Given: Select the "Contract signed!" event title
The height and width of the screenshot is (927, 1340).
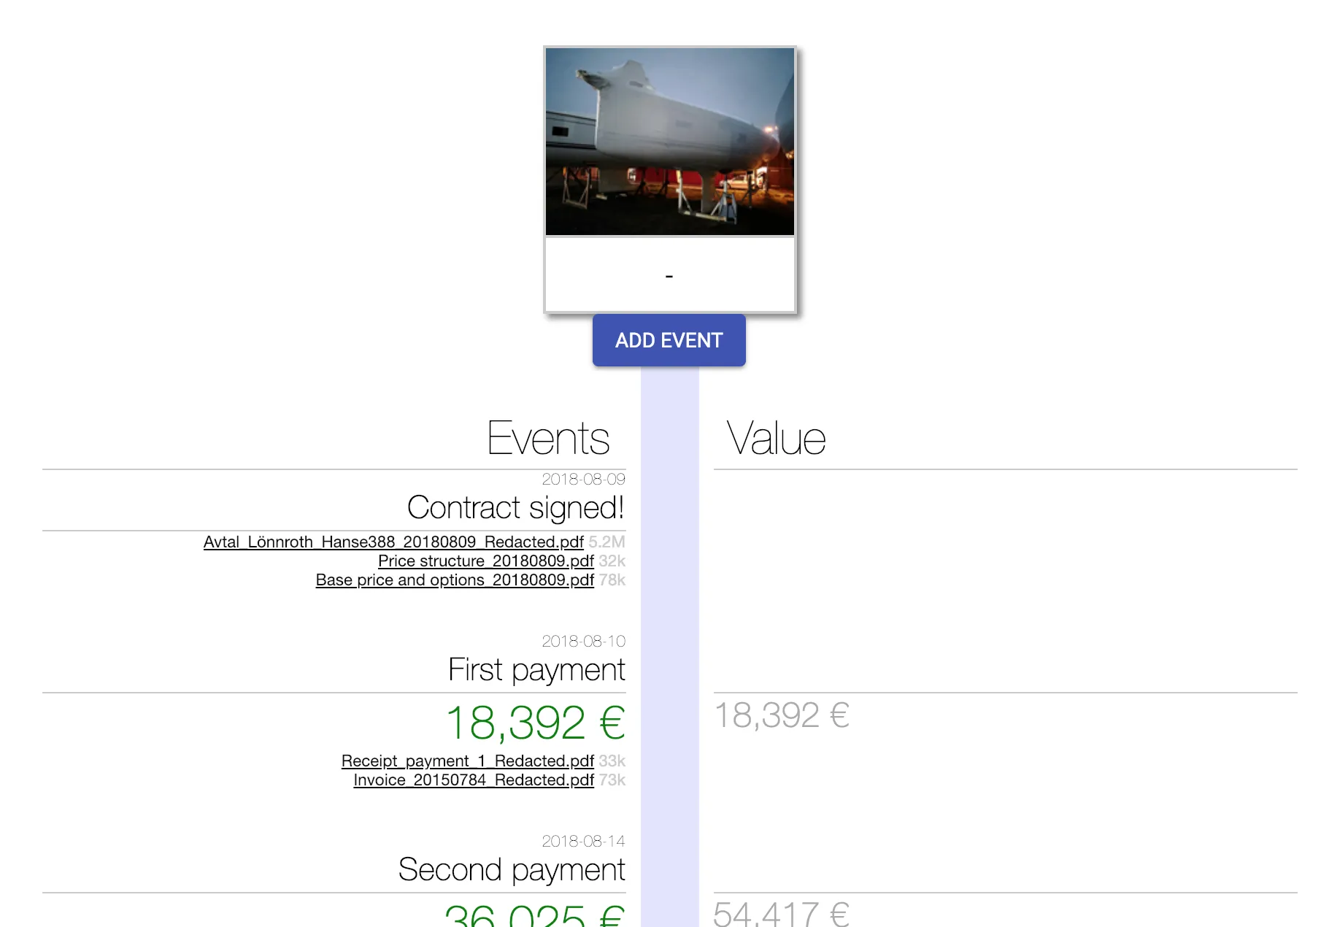Looking at the screenshot, I should pos(515,508).
